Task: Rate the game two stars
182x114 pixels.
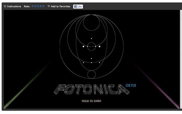Action: click(35, 6)
